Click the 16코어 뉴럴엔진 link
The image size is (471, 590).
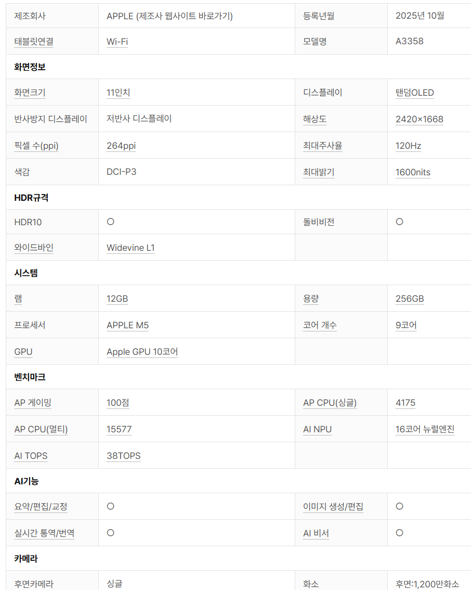[x=425, y=429]
